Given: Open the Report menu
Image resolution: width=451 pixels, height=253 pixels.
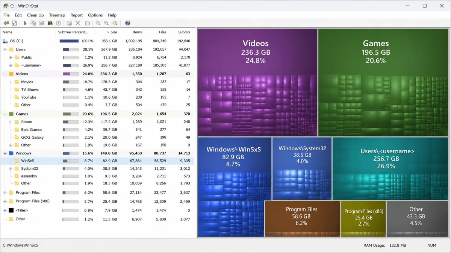Looking at the screenshot, I should [77, 15].
